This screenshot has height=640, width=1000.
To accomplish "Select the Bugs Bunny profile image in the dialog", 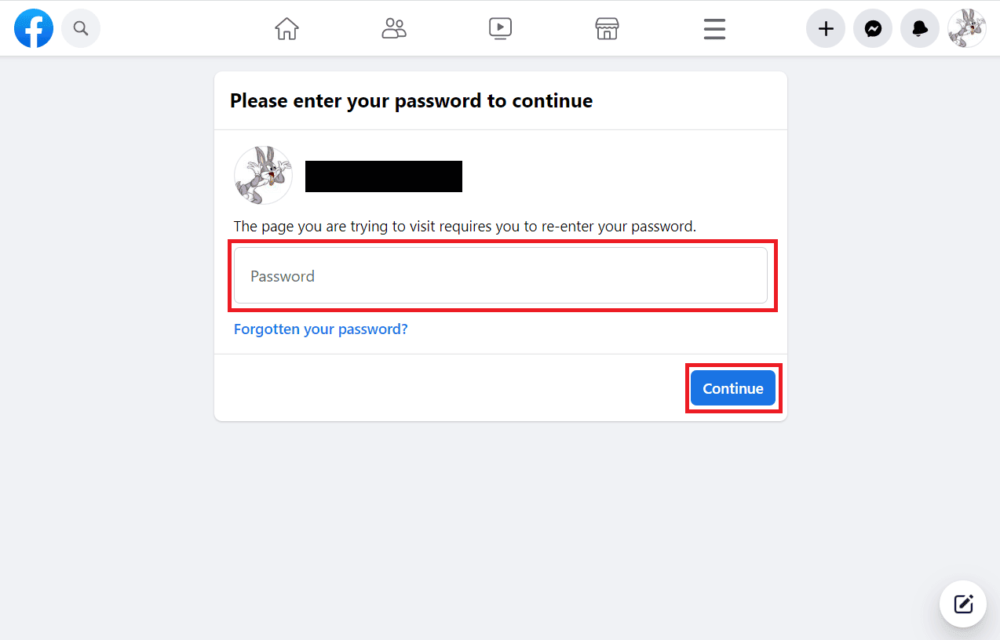I will 262,174.
